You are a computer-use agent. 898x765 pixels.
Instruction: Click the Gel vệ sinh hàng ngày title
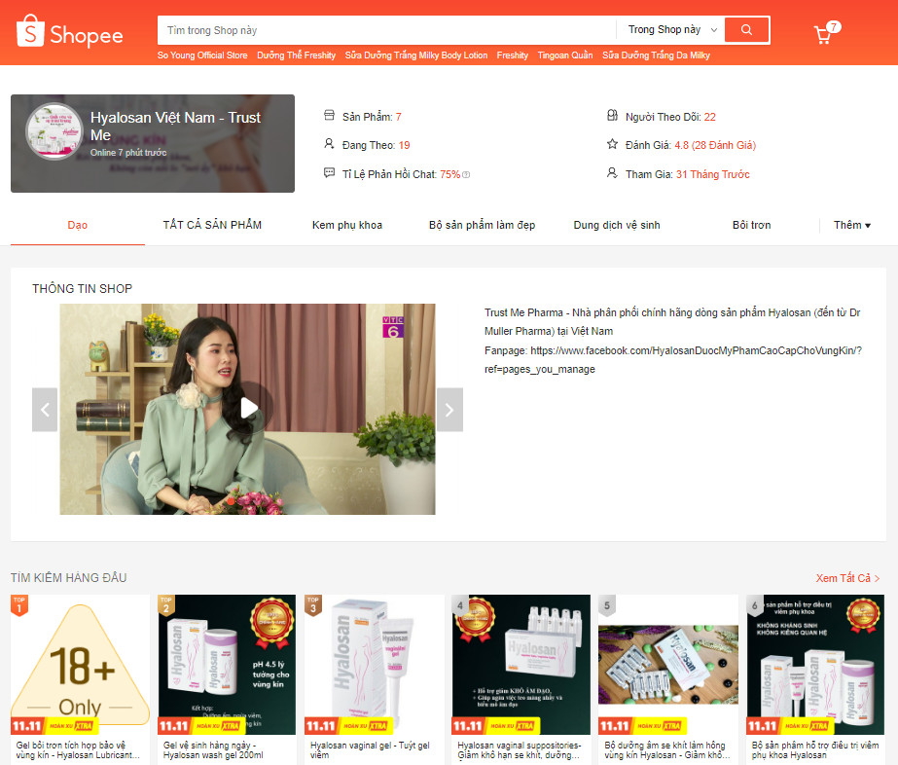pos(213,750)
